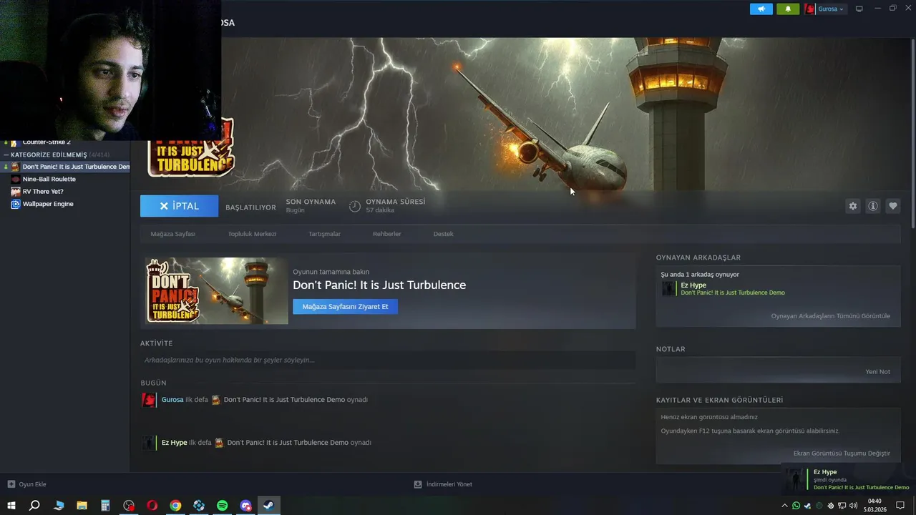Open the Windows action center
This screenshot has height=515, width=916.
point(901,506)
